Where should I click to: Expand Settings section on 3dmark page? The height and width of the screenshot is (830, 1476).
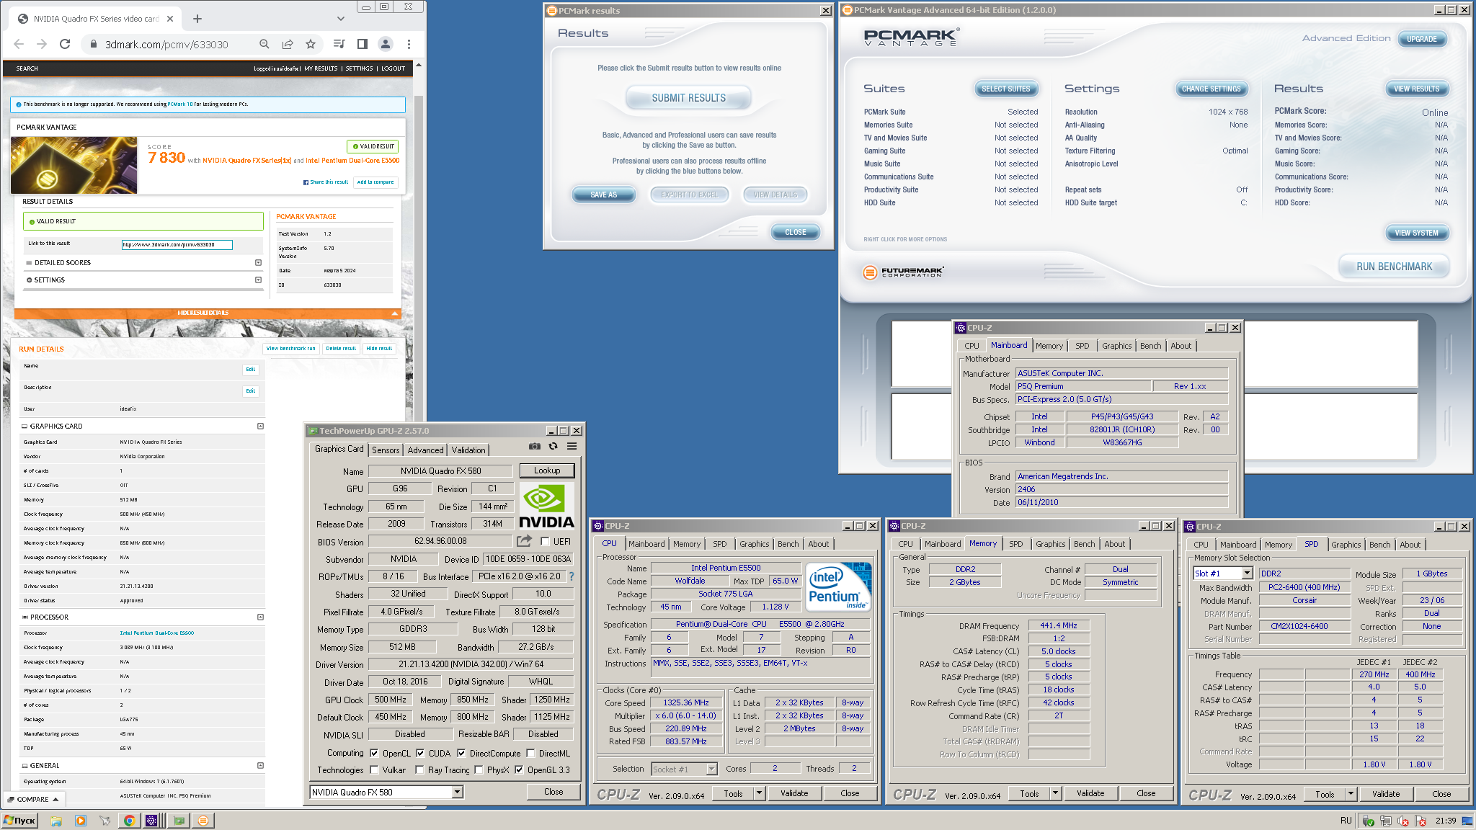(258, 280)
